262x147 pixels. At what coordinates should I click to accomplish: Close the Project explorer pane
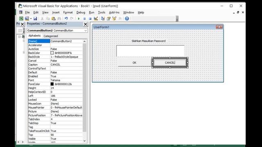tap(22, 24)
